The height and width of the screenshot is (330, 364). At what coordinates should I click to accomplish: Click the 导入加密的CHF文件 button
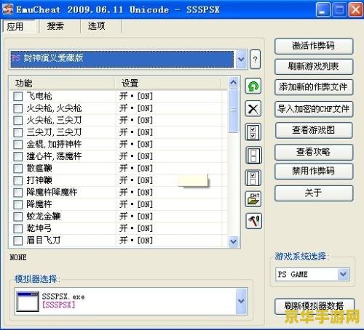pos(314,109)
